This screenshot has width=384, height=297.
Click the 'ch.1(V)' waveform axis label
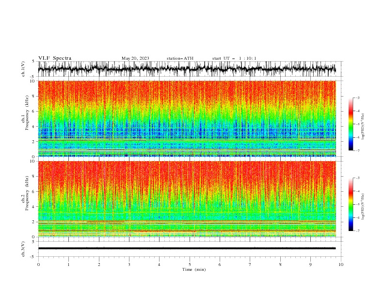(x=23, y=69)
